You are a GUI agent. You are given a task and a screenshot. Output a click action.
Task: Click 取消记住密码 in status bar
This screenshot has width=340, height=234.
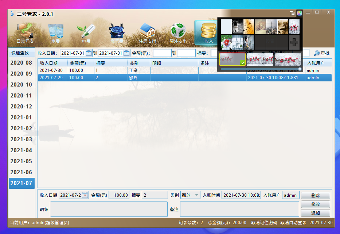point(264,223)
